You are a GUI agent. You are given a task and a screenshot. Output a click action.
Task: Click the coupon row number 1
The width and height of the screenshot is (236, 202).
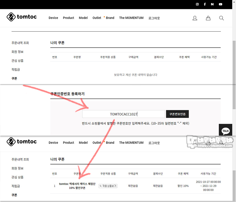(x=55, y=186)
